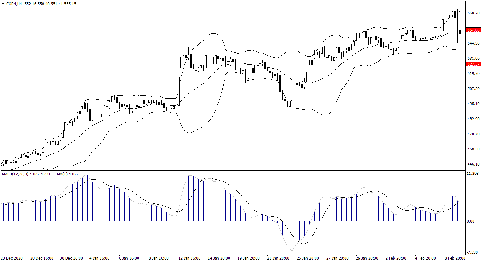Viewport: 483px width, 262px height.
Task: Click the 568.70 price axis label
Action: (x=473, y=13)
